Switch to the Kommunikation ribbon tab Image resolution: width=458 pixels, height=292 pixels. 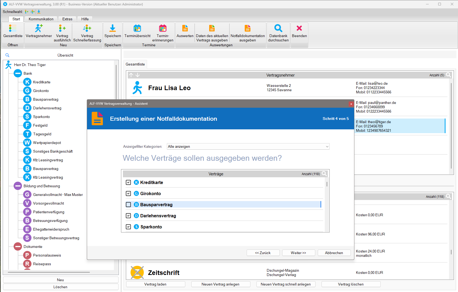tap(41, 19)
